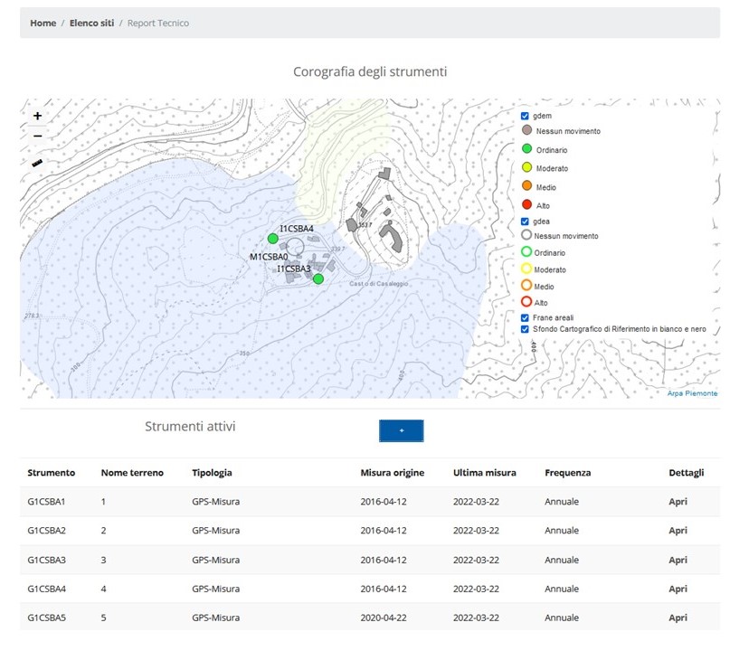Click the gdem gray Nessun movimento swatch

(526, 130)
